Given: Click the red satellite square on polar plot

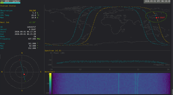Looking at the screenshot, I should tap(24, 74).
